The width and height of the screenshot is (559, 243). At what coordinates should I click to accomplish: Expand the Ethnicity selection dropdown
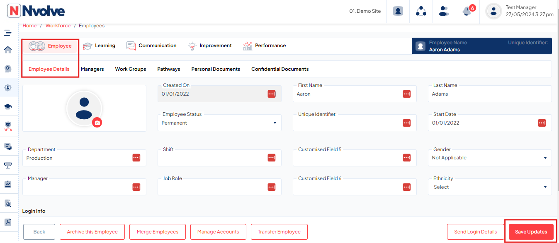[x=545, y=187]
